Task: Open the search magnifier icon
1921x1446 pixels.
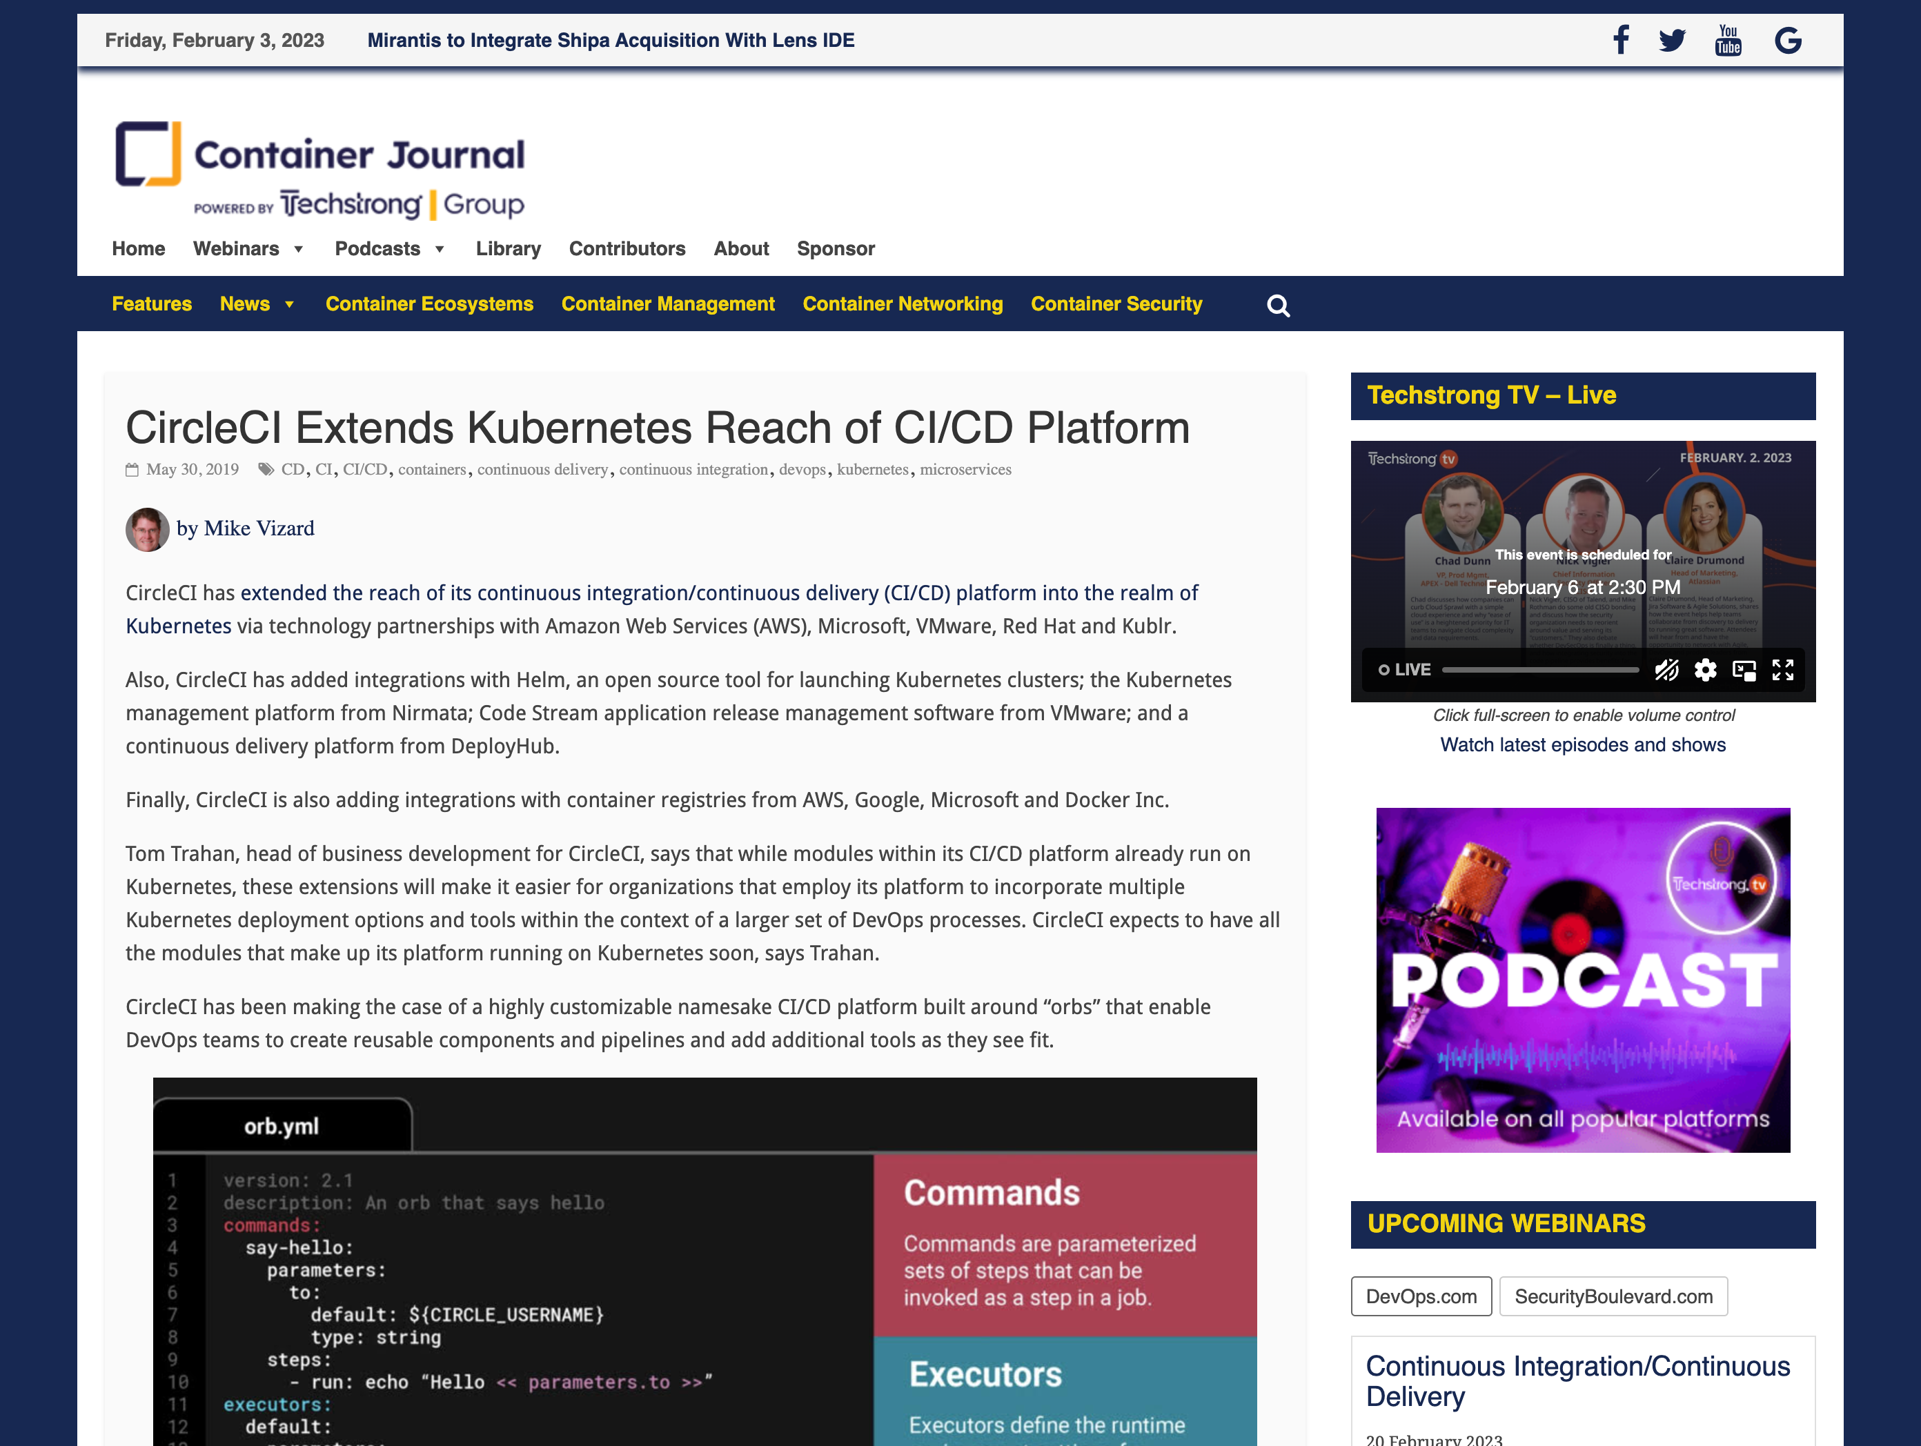Action: (1279, 306)
